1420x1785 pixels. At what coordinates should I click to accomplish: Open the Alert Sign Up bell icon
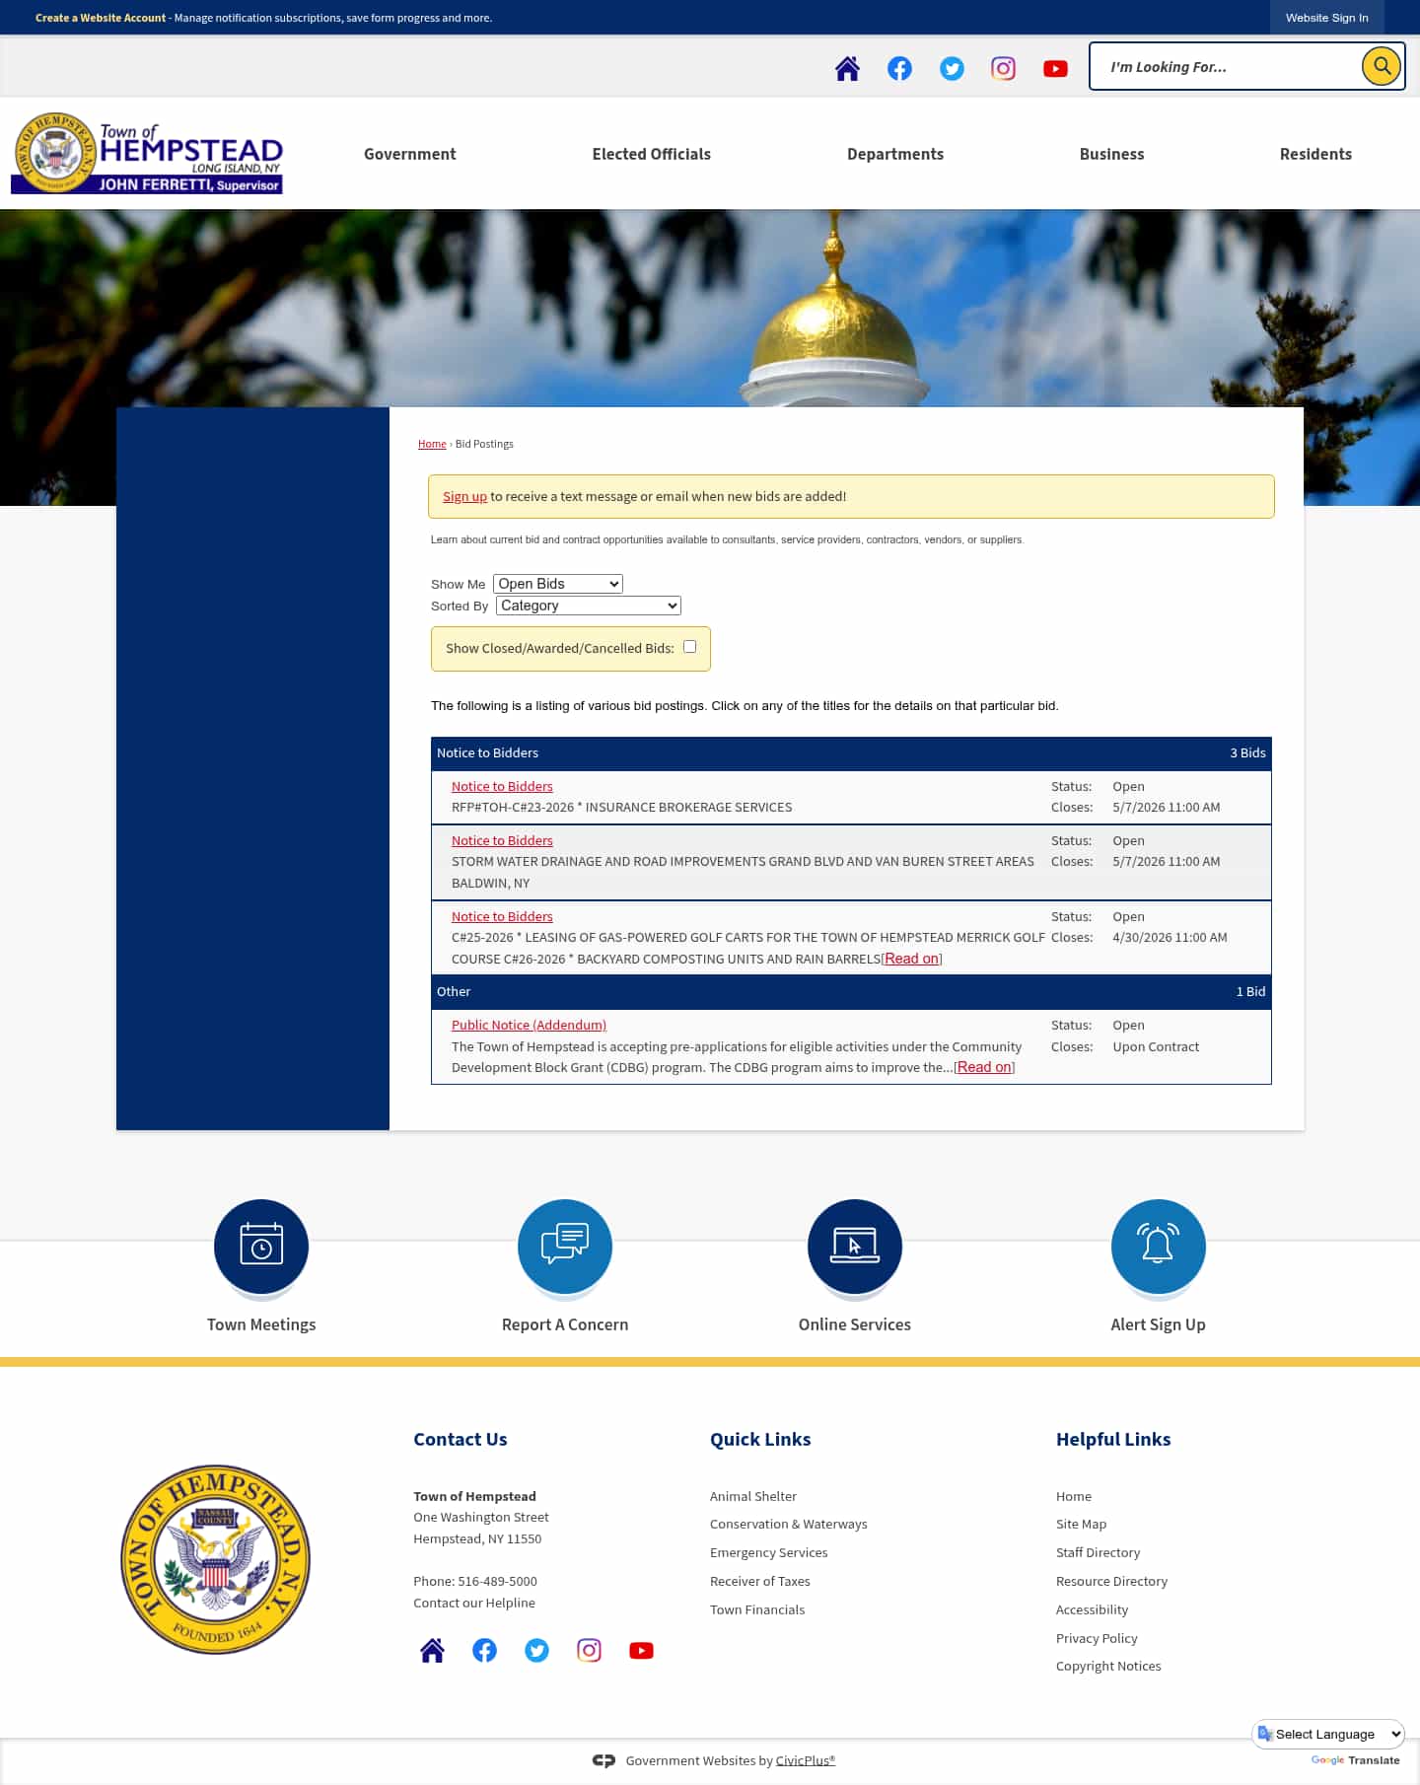[x=1159, y=1246]
